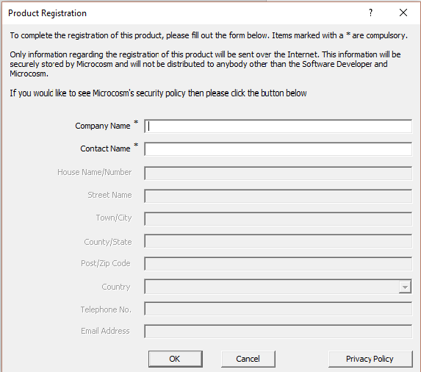The height and width of the screenshot is (372, 421).
Task: Focus the Post/Zip Code field
Action: [x=278, y=264]
